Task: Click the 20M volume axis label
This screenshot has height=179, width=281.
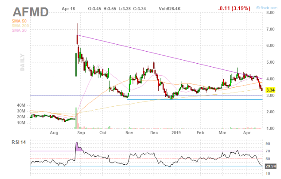Action: point(21,117)
